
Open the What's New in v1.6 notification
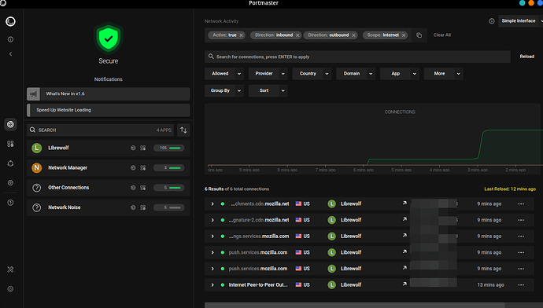(109, 93)
